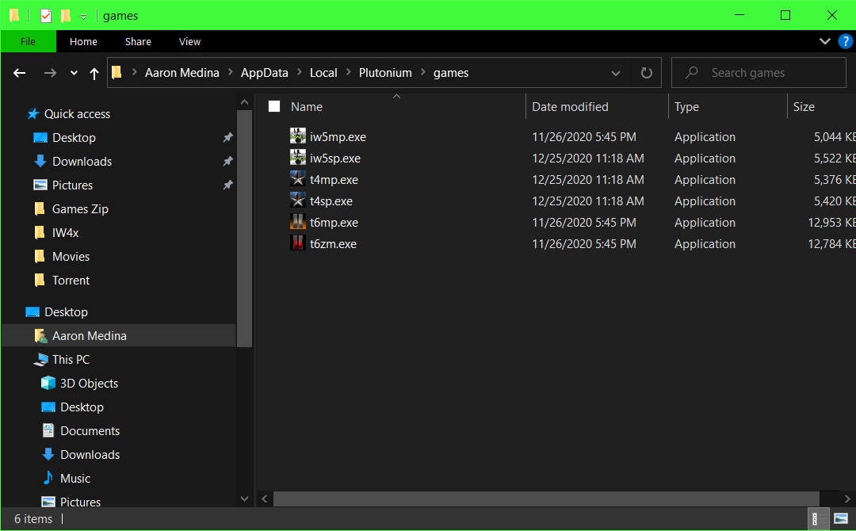Select the t4sp.exe file icon
Viewport: 856px width, 531px height.
coord(297,201)
